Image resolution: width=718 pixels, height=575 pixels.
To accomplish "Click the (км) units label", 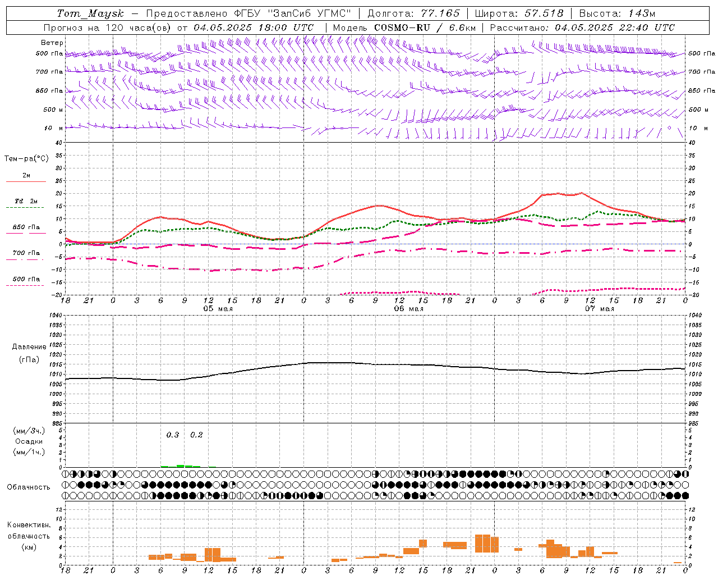I will 29,547.
